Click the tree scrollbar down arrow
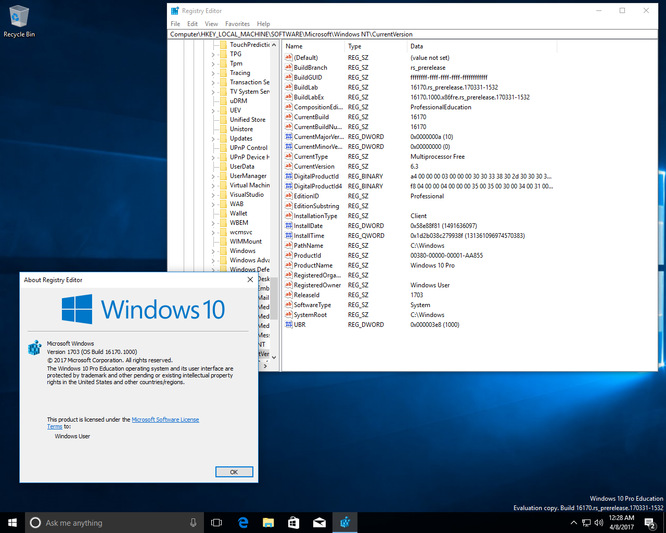 274,357
